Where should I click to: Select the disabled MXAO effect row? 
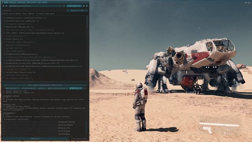click(x=15, y=51)
